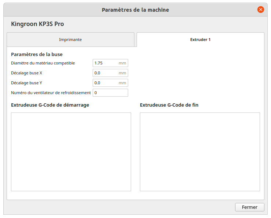This screenshot has width=271, height=218.
Task: Click the Diamètre du matériau compatible label
Action: pyautogui.click(x=43, y=63)
